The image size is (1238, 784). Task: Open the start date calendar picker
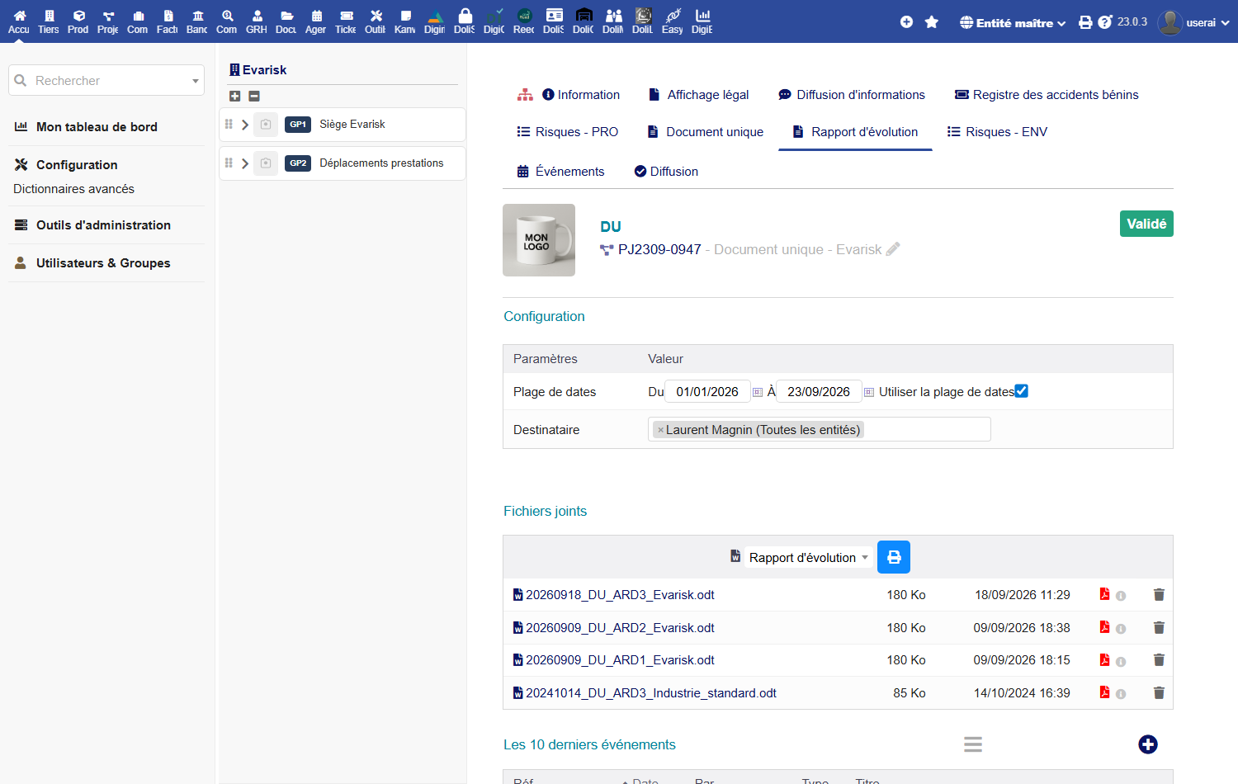[x=758, y=392]
